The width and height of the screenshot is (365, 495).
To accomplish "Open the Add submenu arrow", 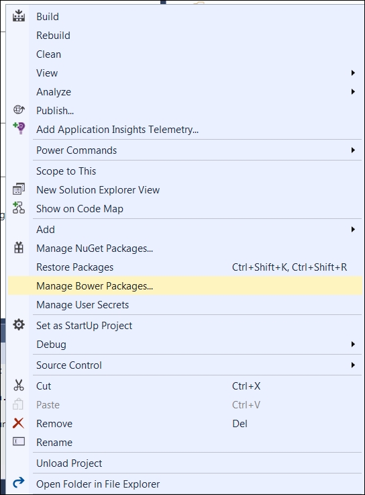I will (353, 229).
